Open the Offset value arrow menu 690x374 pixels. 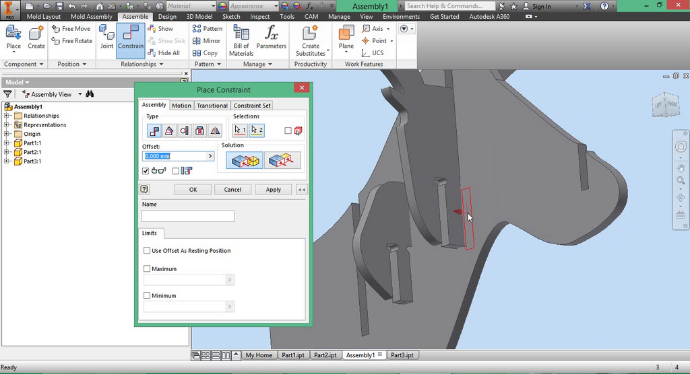(x=210, y=156)
